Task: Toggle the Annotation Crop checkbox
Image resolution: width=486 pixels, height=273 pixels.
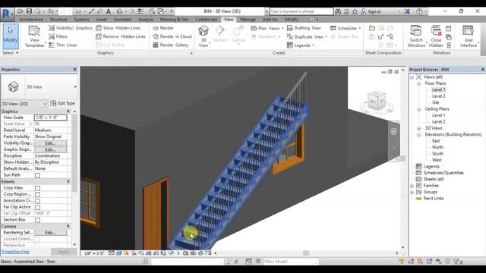Action: tap(37, 201)
